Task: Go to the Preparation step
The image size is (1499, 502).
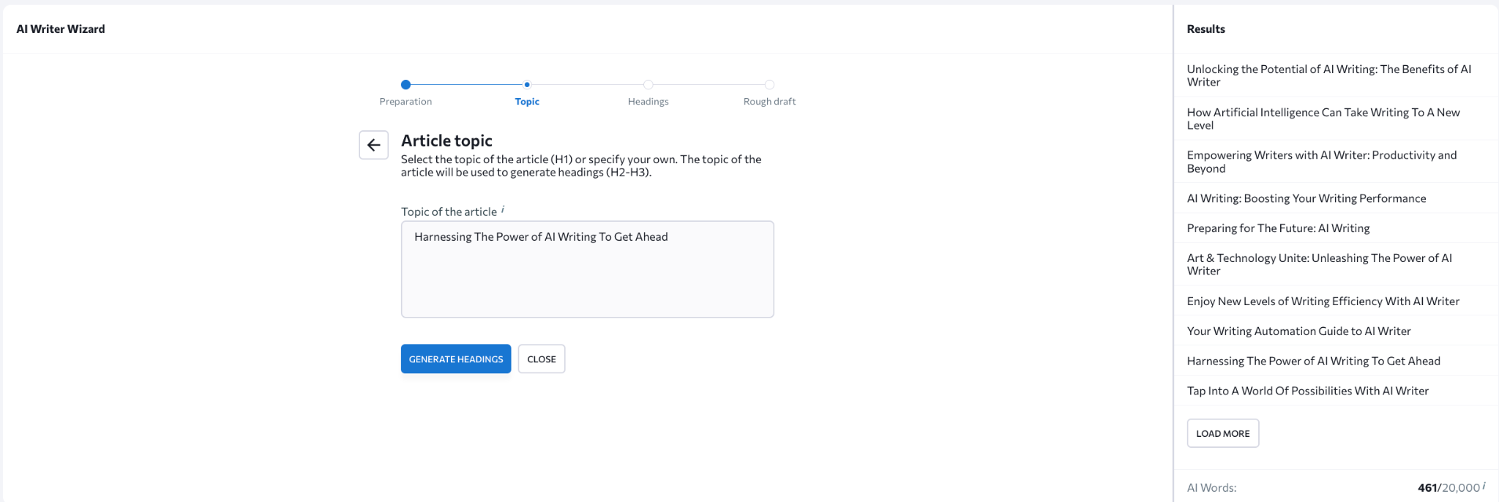Action: click(405, 85)
